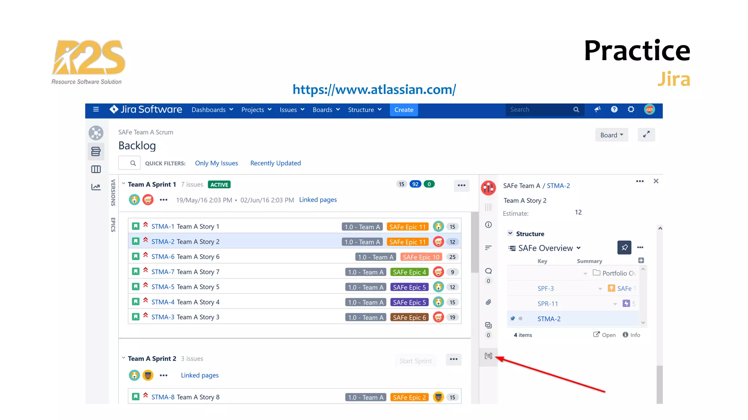Toggle fullscreen expand icon next to Board
Viewport: 748px width, 420px height.
(646, 135)
